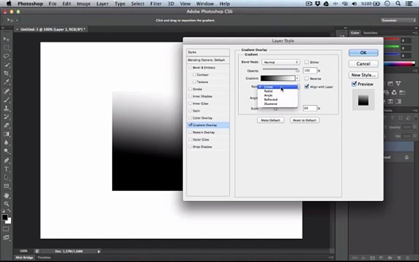Click Cancel in Layer Style dialog
This screenshot has width=419, height=262.
coord(363,64)
